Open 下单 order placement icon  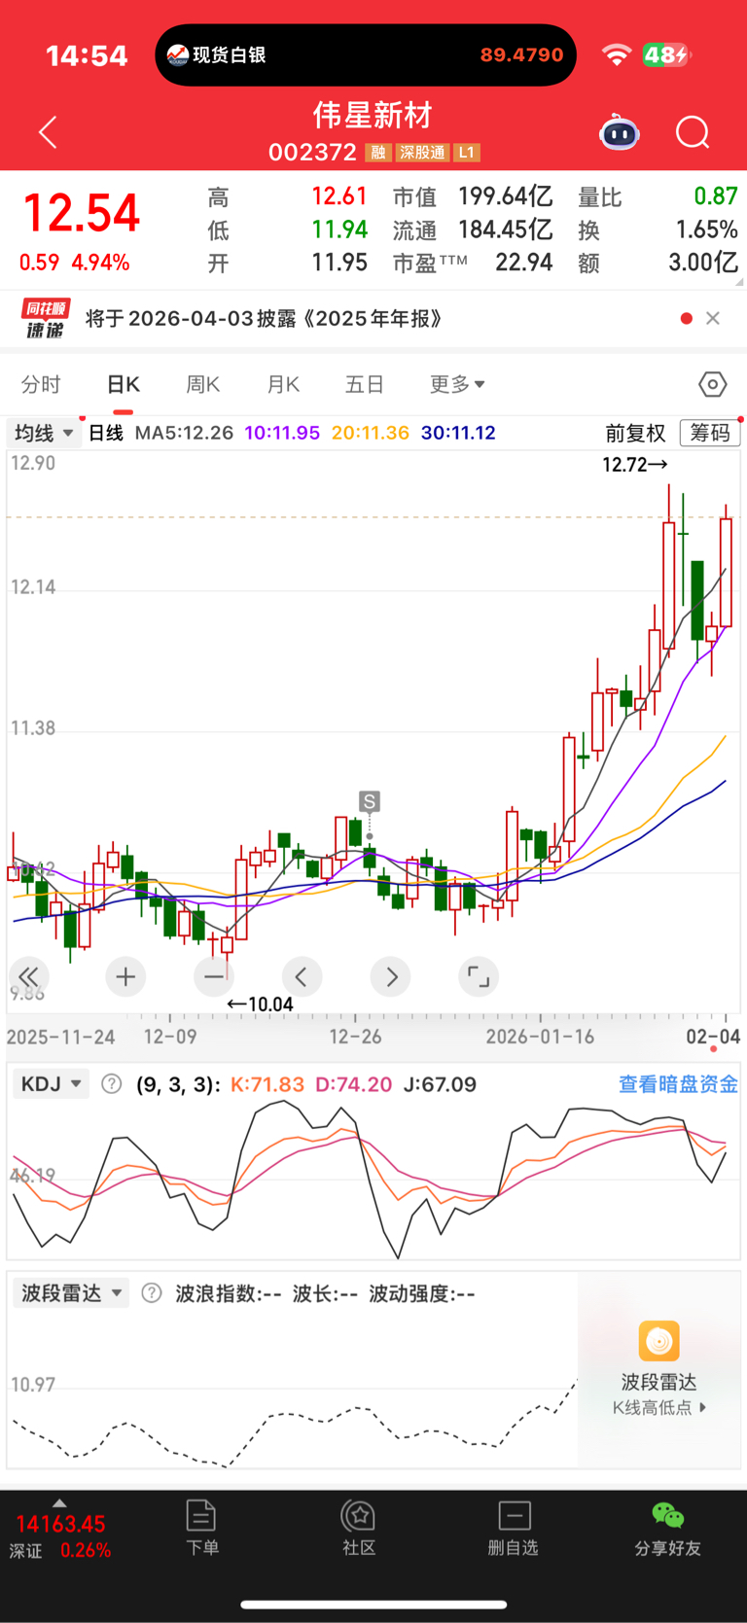[201, 1528]
